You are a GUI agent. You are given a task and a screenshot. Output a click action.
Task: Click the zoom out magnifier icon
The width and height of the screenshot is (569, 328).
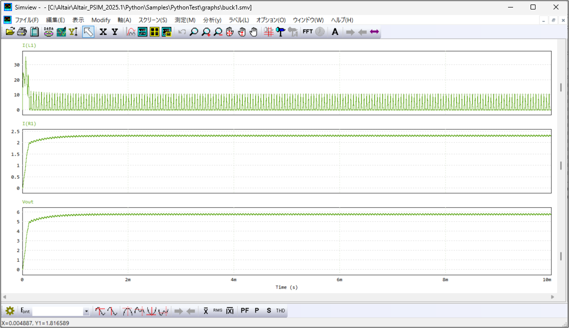tap(218, 32)
